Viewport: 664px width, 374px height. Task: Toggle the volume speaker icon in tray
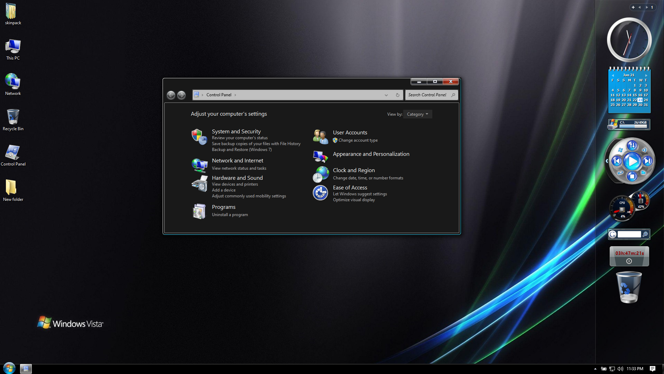click(x=620, y=369)
